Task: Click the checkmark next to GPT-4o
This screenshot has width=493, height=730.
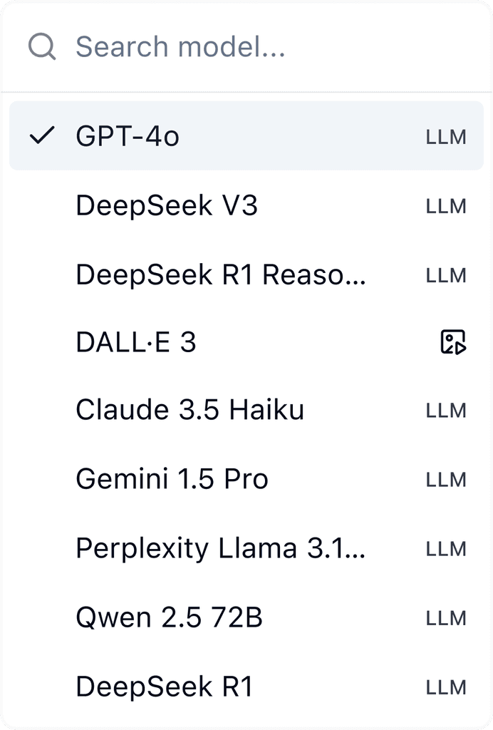Action: click(x=42, y=135)
